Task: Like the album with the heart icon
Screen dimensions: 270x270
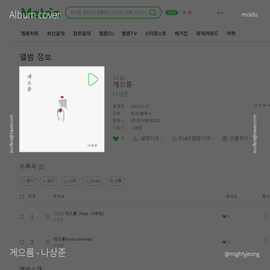Action: click(x=116, y=139)
